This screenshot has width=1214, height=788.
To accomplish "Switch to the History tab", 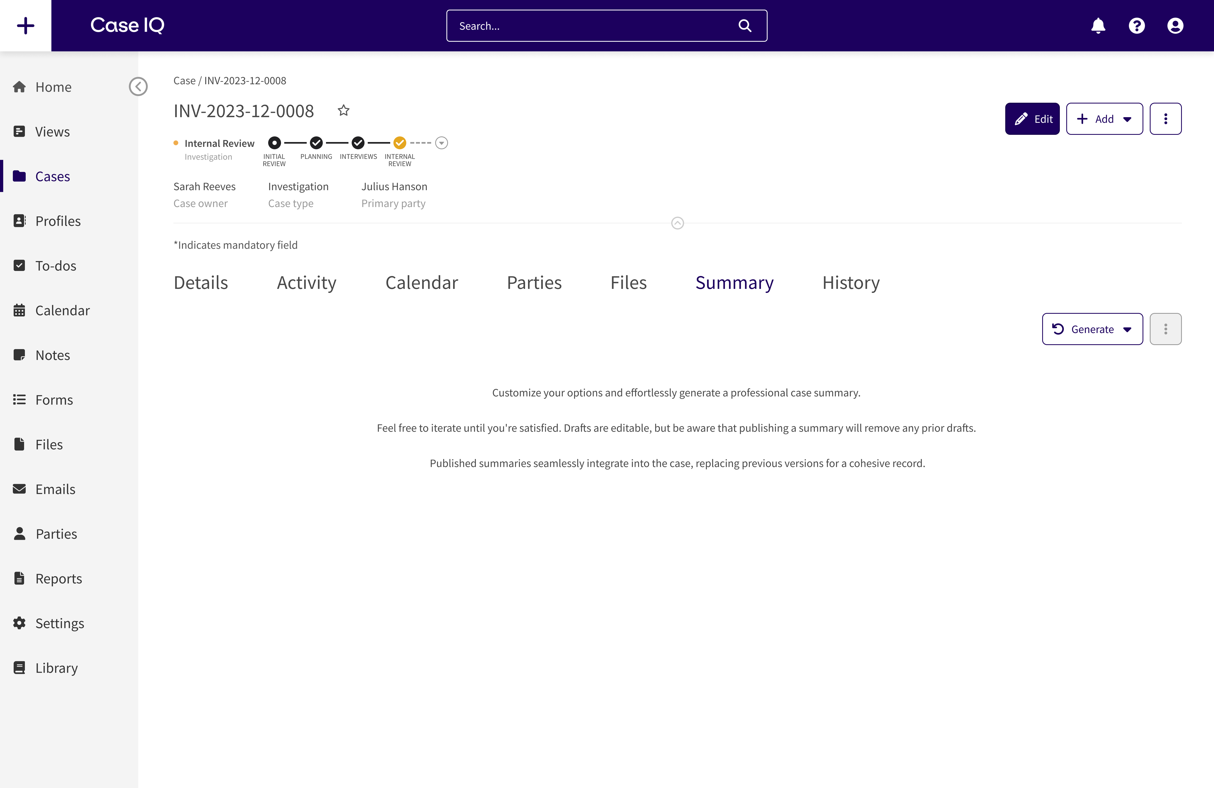I will pos(850,283).
